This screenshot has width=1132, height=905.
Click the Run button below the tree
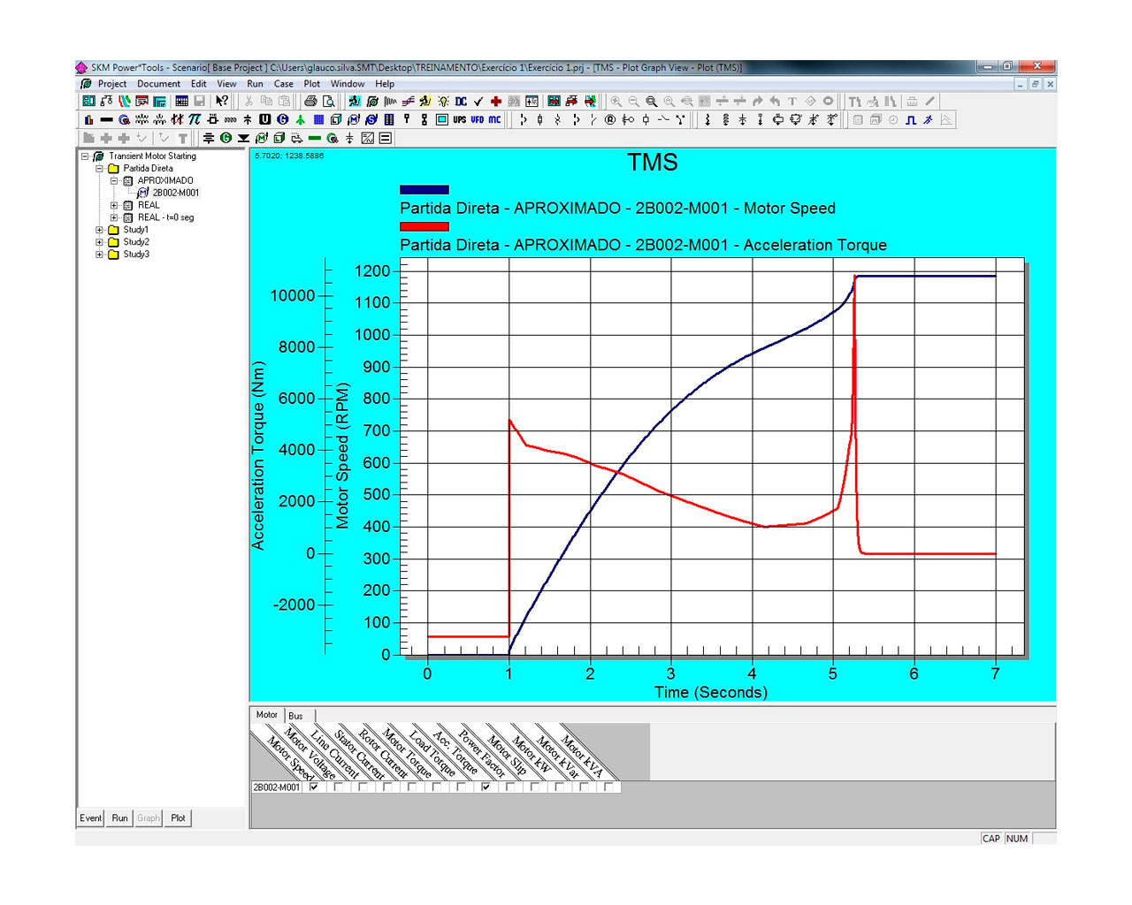120,818
